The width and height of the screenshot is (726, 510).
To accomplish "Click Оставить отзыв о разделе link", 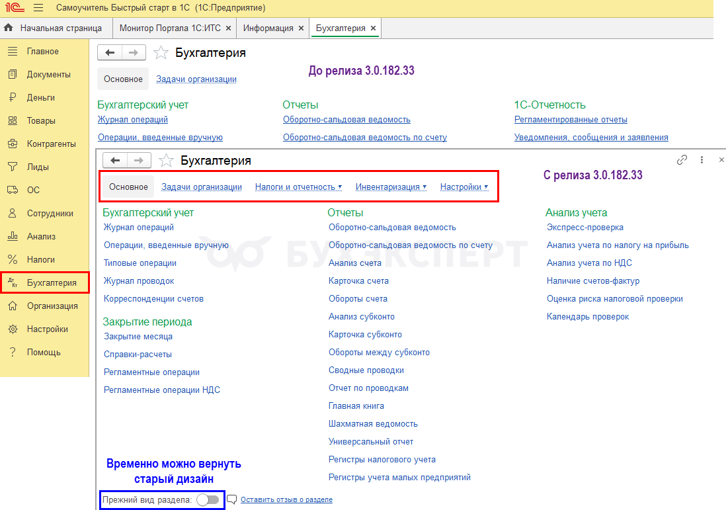I will pos(286,499).
